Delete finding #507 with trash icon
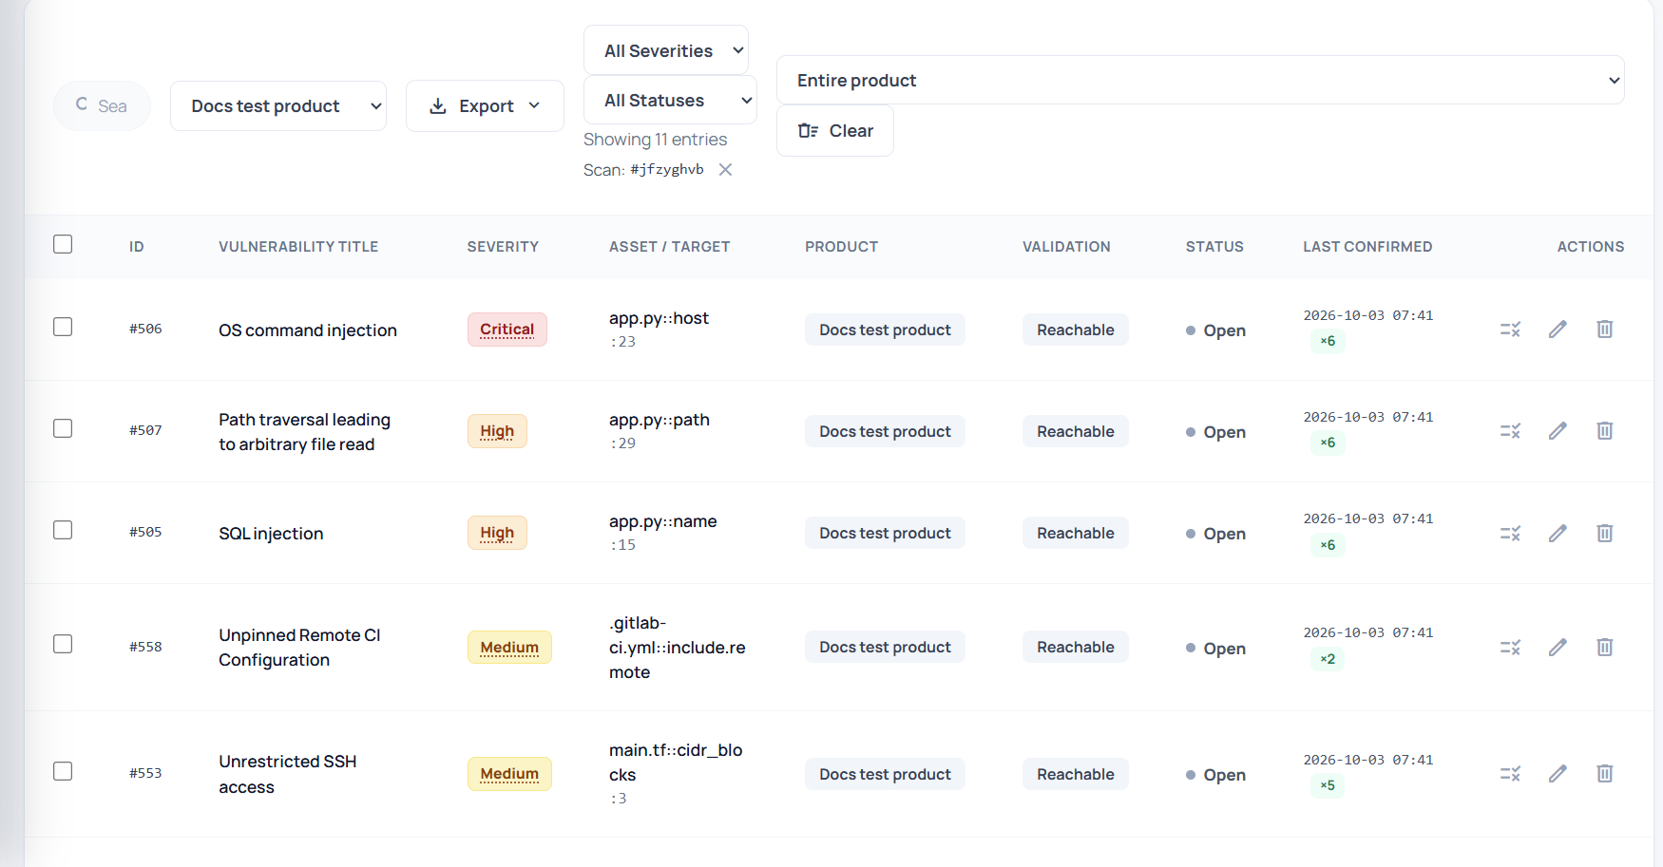Image resolution: width=1663 pixels, height=867 pixels. 1604,431
